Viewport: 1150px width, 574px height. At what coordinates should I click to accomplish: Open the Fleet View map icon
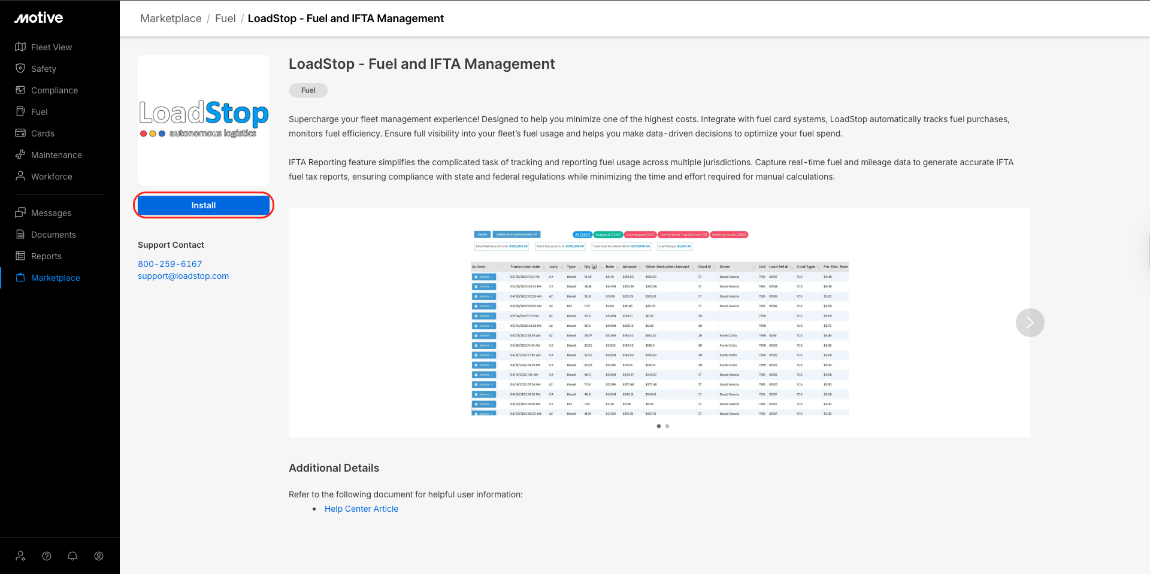[x=20, y=47]
